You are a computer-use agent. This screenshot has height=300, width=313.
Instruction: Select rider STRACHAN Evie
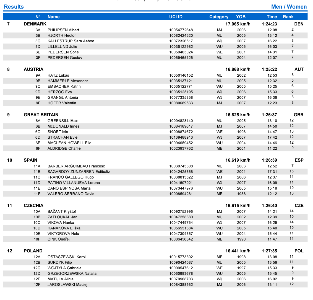coord(62,138)
